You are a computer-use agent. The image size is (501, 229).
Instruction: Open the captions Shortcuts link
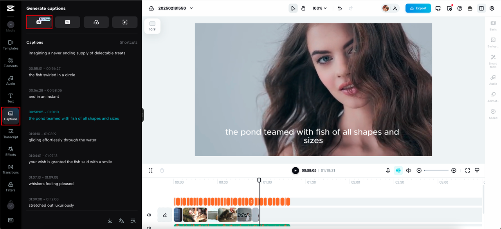coord(128,42)
